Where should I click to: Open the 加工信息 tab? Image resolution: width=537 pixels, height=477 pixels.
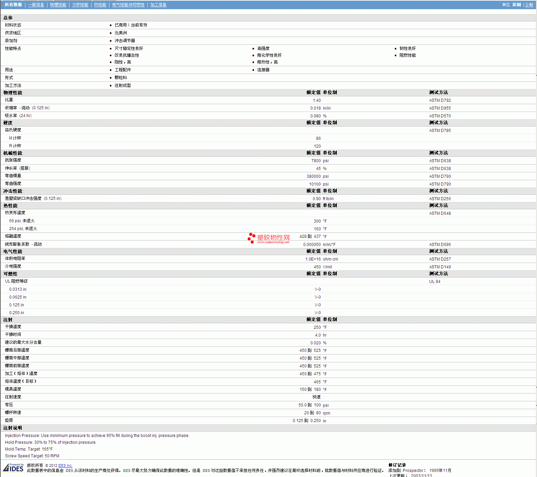158,5
